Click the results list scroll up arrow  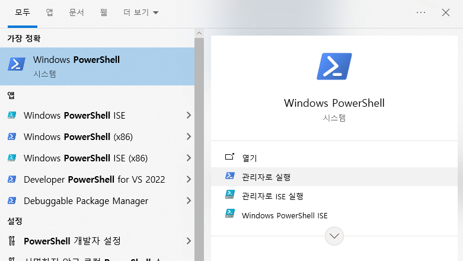[199, 33]
